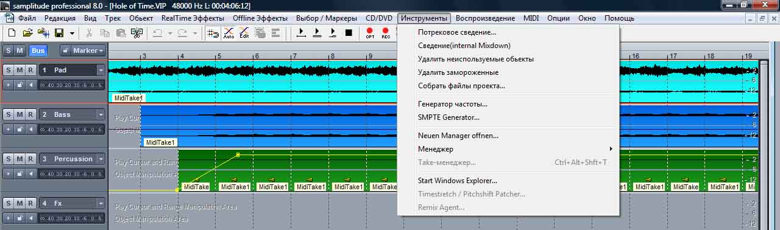Mute the Pad track
Image resolution: width=780 pixels, height=230 pixels.
pos(19,70)
